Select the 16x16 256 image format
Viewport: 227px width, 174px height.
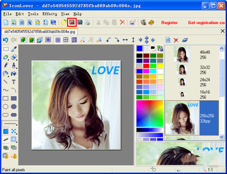192,94
